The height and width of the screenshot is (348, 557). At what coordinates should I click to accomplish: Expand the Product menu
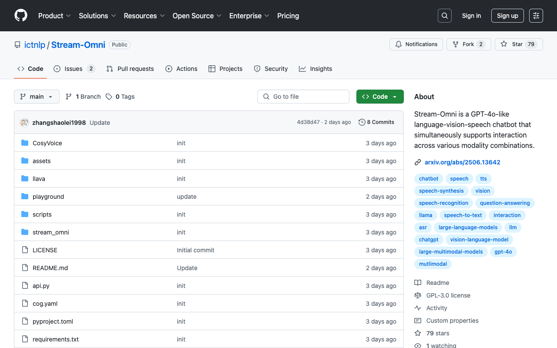tap(54, 16)
